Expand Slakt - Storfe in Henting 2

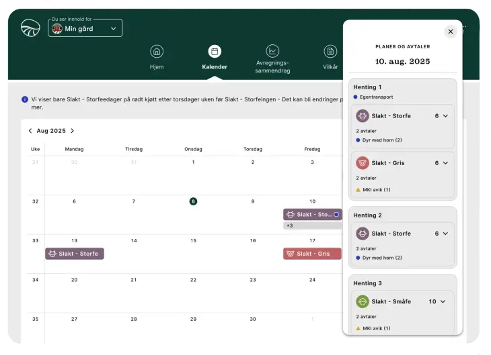445,234
